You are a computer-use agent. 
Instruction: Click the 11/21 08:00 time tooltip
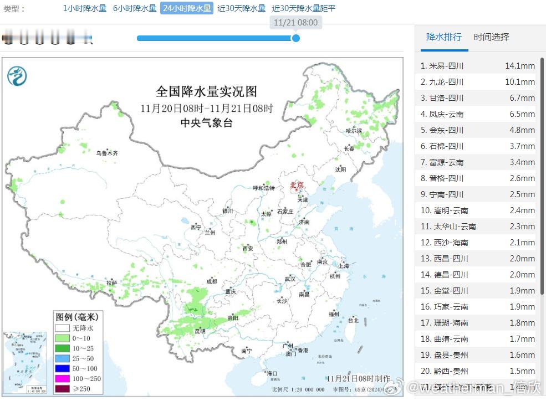[294, 22]
